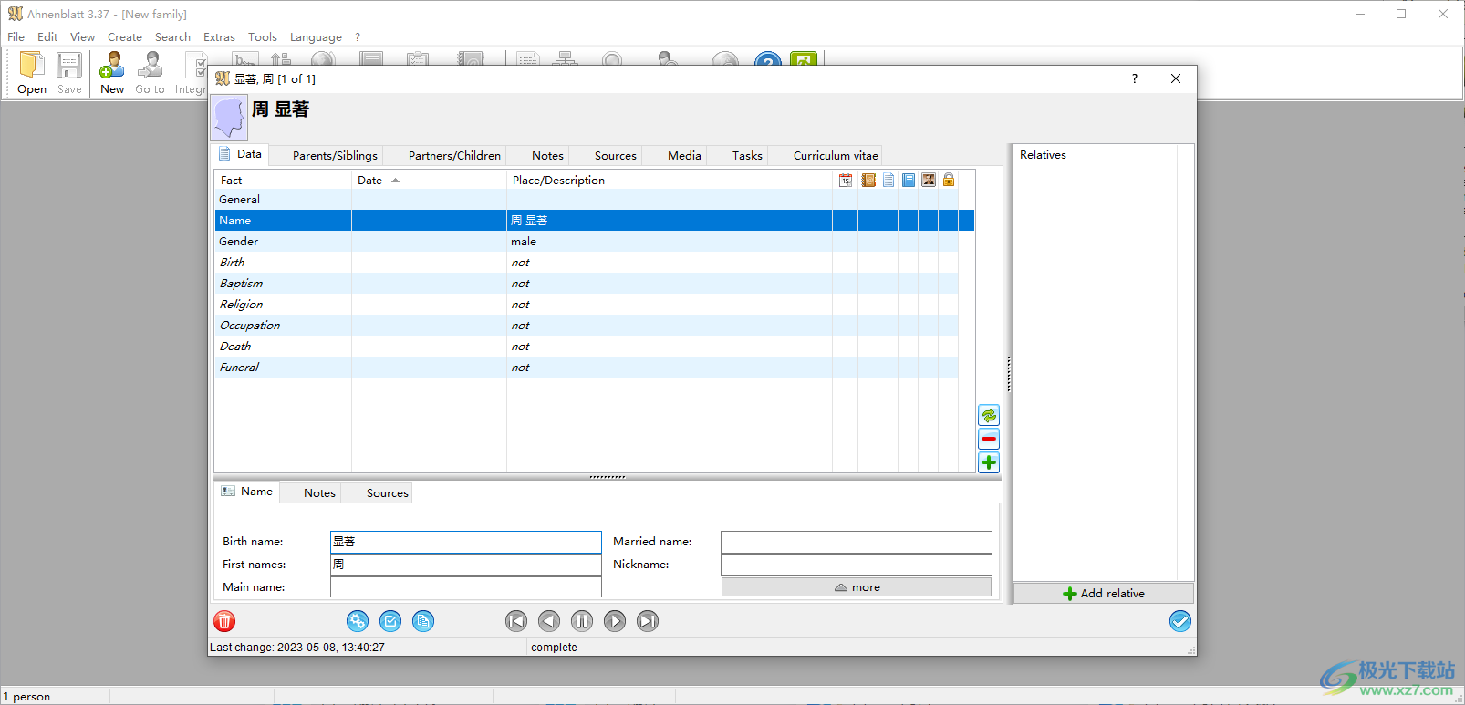Image resolution: width=1465 pixels, height=705 pixels.
Task: Click the address book column header icon
Action: click(x=868, y=180)
